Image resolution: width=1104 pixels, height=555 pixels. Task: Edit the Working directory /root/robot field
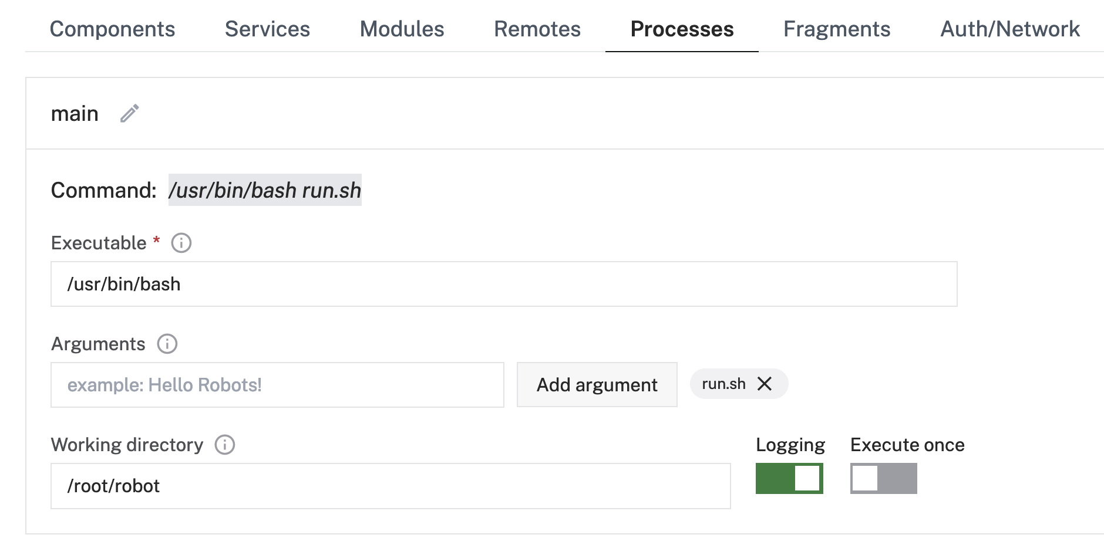(x=391, y=486)
